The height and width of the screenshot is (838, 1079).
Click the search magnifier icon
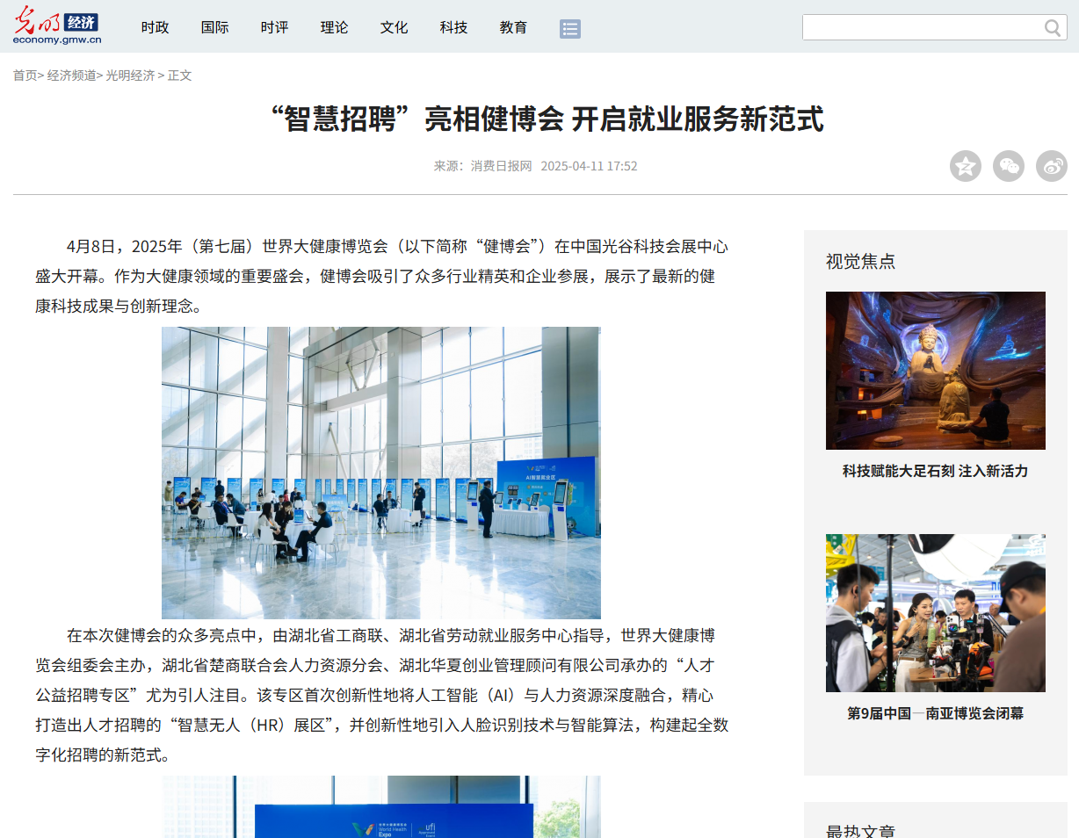(x=1053, y=28)
